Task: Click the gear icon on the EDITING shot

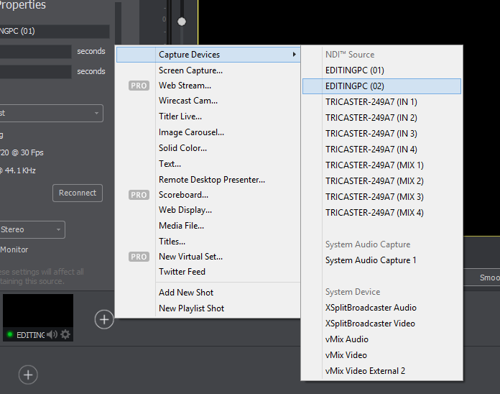Action: click(x=65, y=334)
